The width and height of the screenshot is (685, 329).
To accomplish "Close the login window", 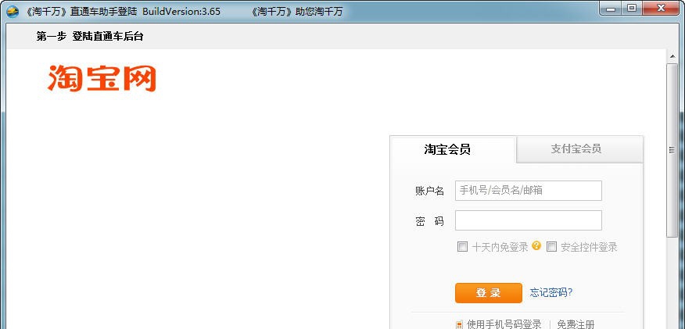I will [x=661, y=9].
